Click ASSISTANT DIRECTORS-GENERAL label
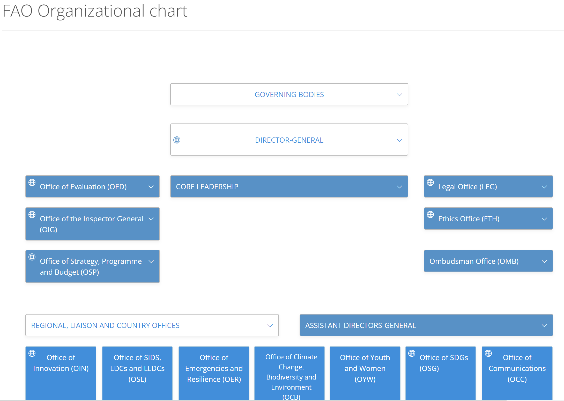The width and height of the screenshot is (564, 401). pyautogui.click(x=361, y=325)
